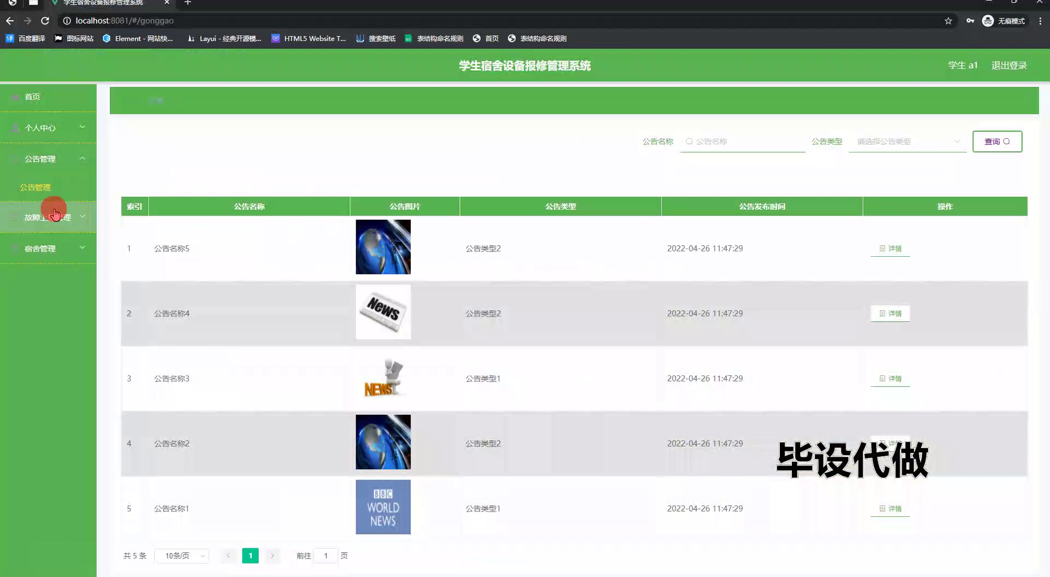Viewport: 1050px width, 577px height.
Task: Open the HTML5 Website bookmark
Action: (x=309, y=38)
